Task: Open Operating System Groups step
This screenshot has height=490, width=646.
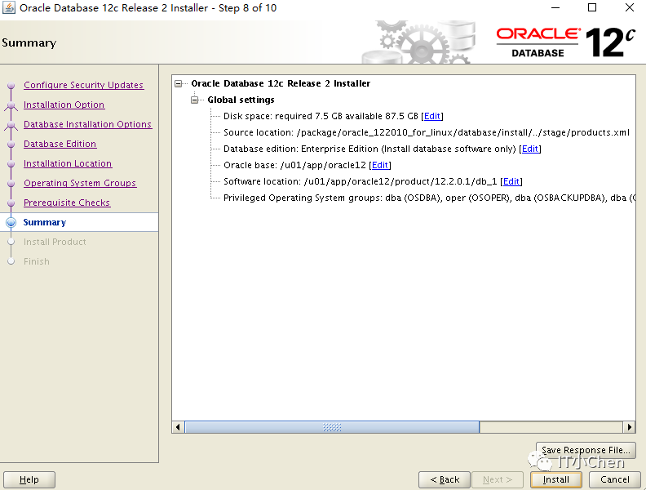Action: [x=80, y=183]
